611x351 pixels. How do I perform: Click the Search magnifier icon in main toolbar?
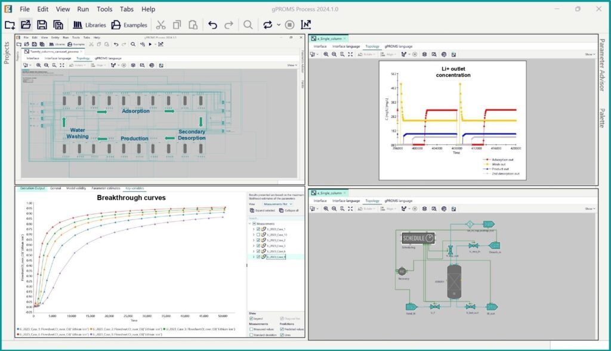(248, 24)
